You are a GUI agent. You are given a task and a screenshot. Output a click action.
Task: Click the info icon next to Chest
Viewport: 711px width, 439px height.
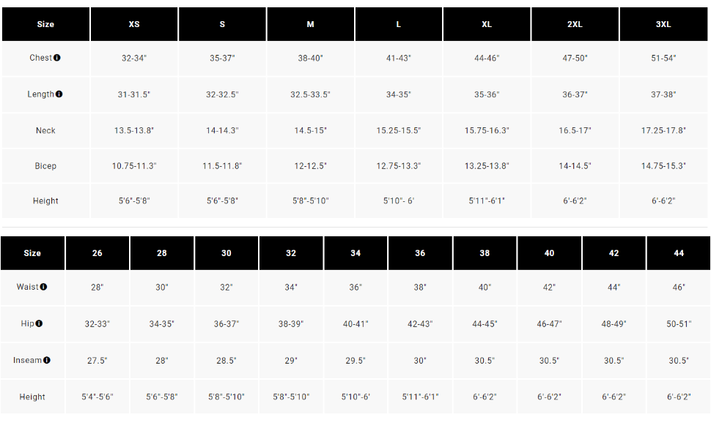tap(56, 58)
